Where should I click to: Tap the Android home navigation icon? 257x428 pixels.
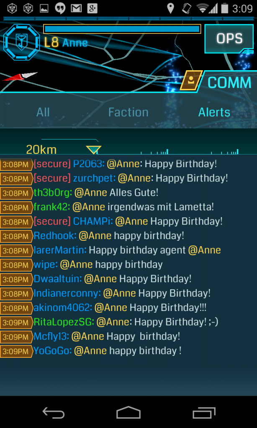pos(128,412)
